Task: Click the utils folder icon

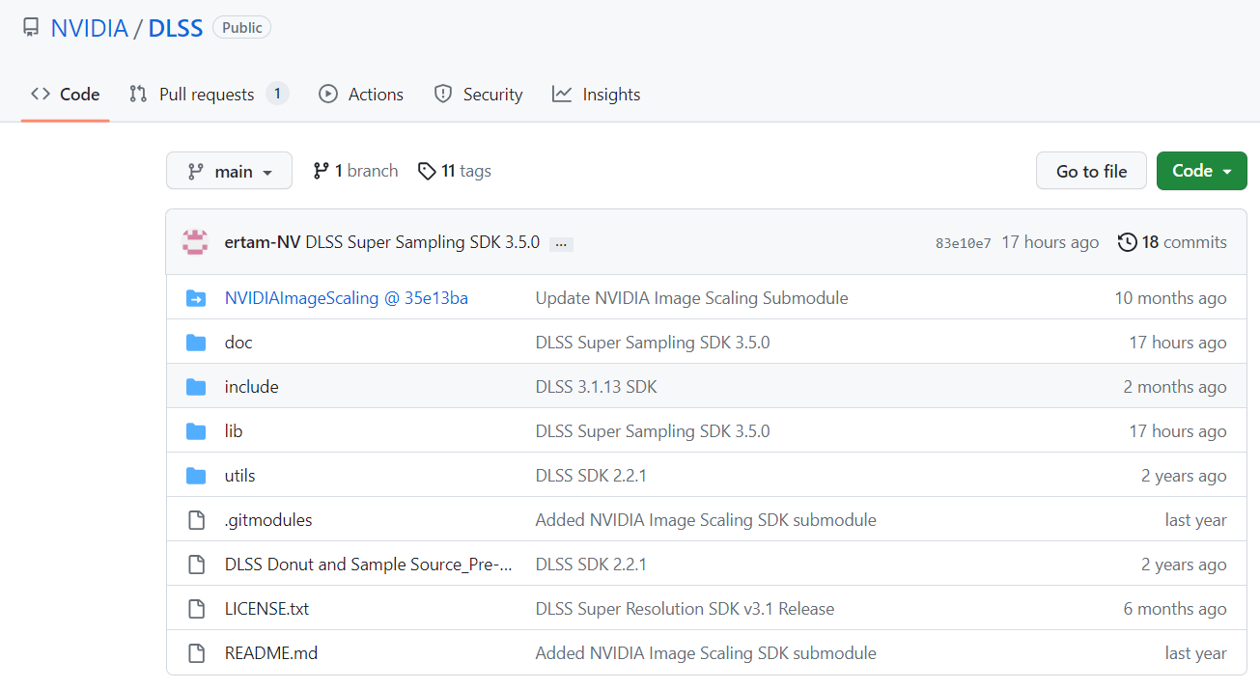Action: click(196, 476)
